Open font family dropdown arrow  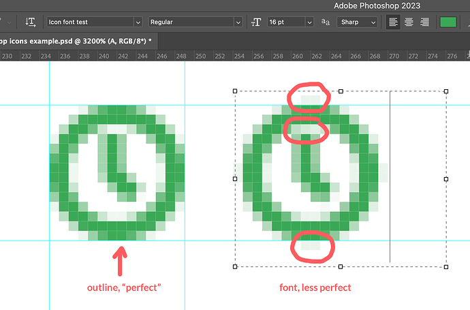tap(138, 22)
